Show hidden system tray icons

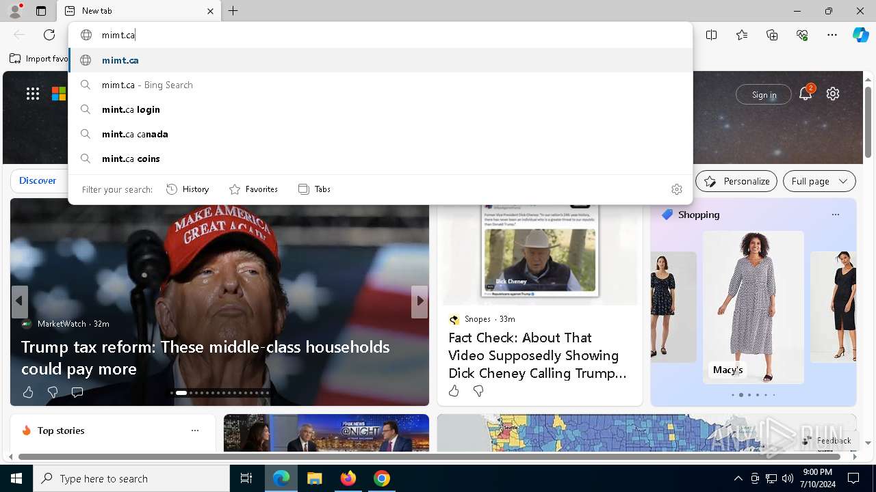[x=738, y=478]
